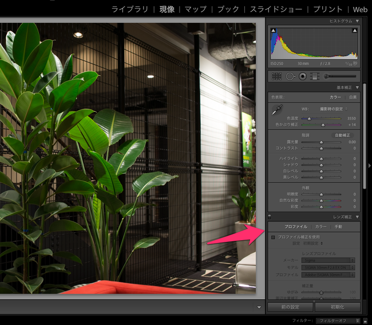Image resolution: width=372 pixels, height=325 pixels.
Task: Switch to ブック module
Action: coord(228,9)
